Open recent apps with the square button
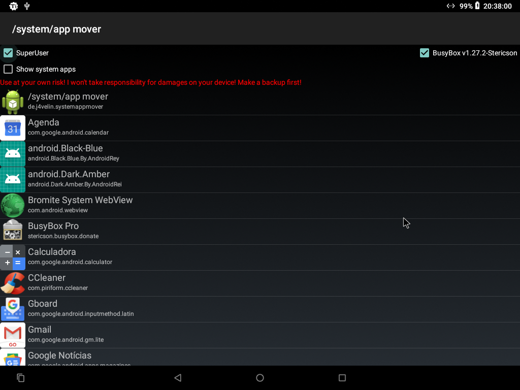520x390 pixels. pyautogui.click(x=342, y=378)
